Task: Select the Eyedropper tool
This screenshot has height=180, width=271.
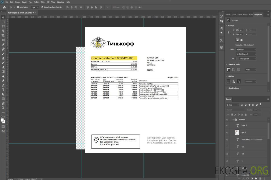Action: click(3, 44)
